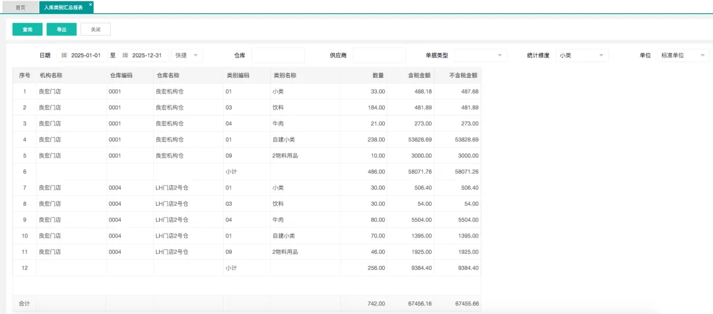713x314 pixels.
Task: Click the start date field 2025-01-01
Action: [x=86, y=55]
